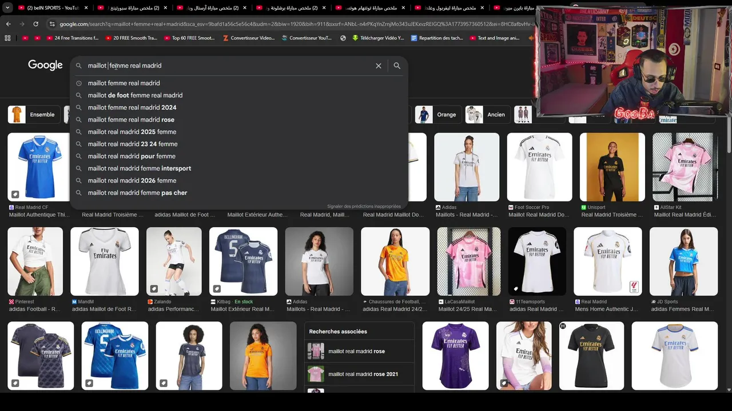
Task: Filter images by the "Ensemble" chip
Action: (x=34, y=115)
